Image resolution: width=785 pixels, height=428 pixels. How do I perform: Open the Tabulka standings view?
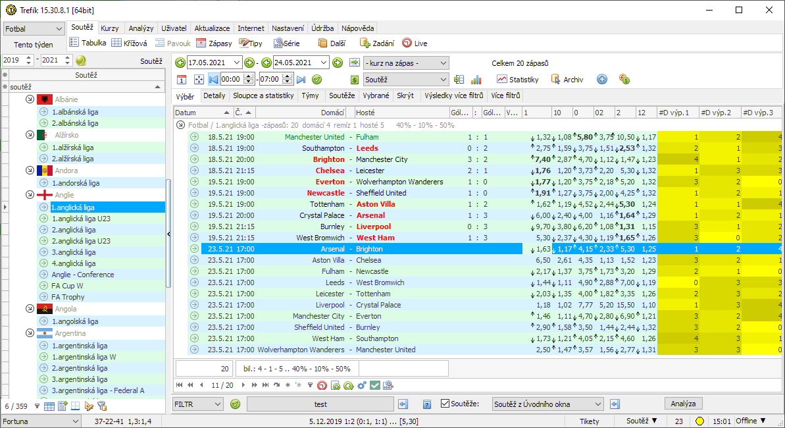pyautogui.click(x=88, y=43)
